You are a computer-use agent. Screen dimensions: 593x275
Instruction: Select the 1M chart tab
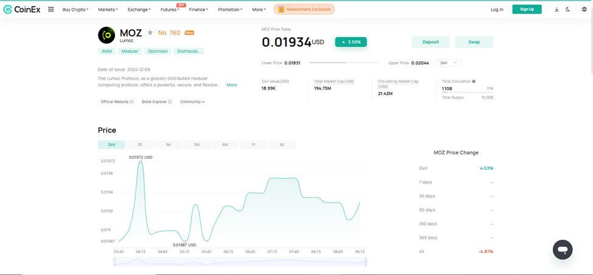click(168, 145)
